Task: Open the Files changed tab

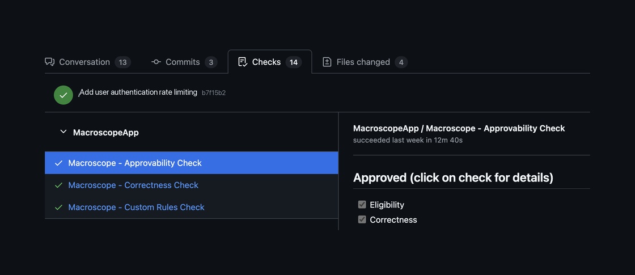Action: click(363, 62)
